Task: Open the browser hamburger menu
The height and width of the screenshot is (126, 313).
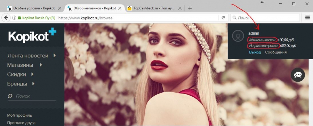Action: coord(307,18)
